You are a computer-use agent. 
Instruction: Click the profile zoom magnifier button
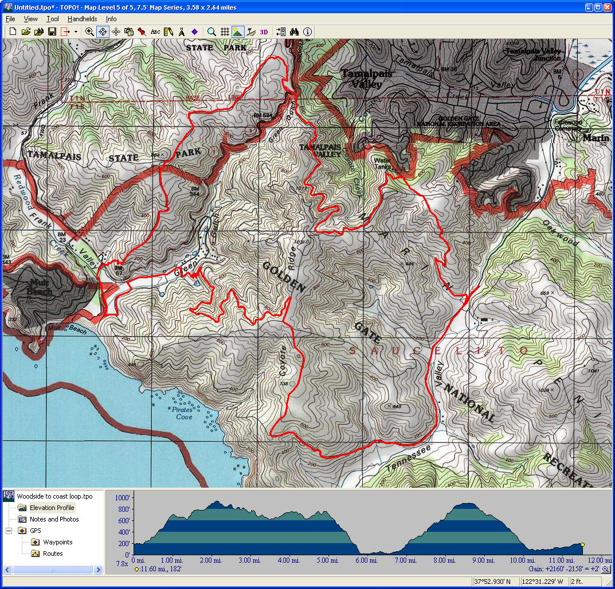coord(605,570)
